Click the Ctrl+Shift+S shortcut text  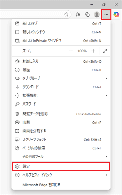point(92,140)
